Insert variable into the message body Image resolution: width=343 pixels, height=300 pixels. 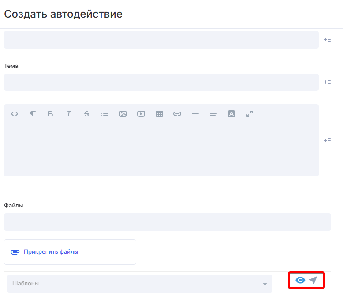click(x=327, y=140)
